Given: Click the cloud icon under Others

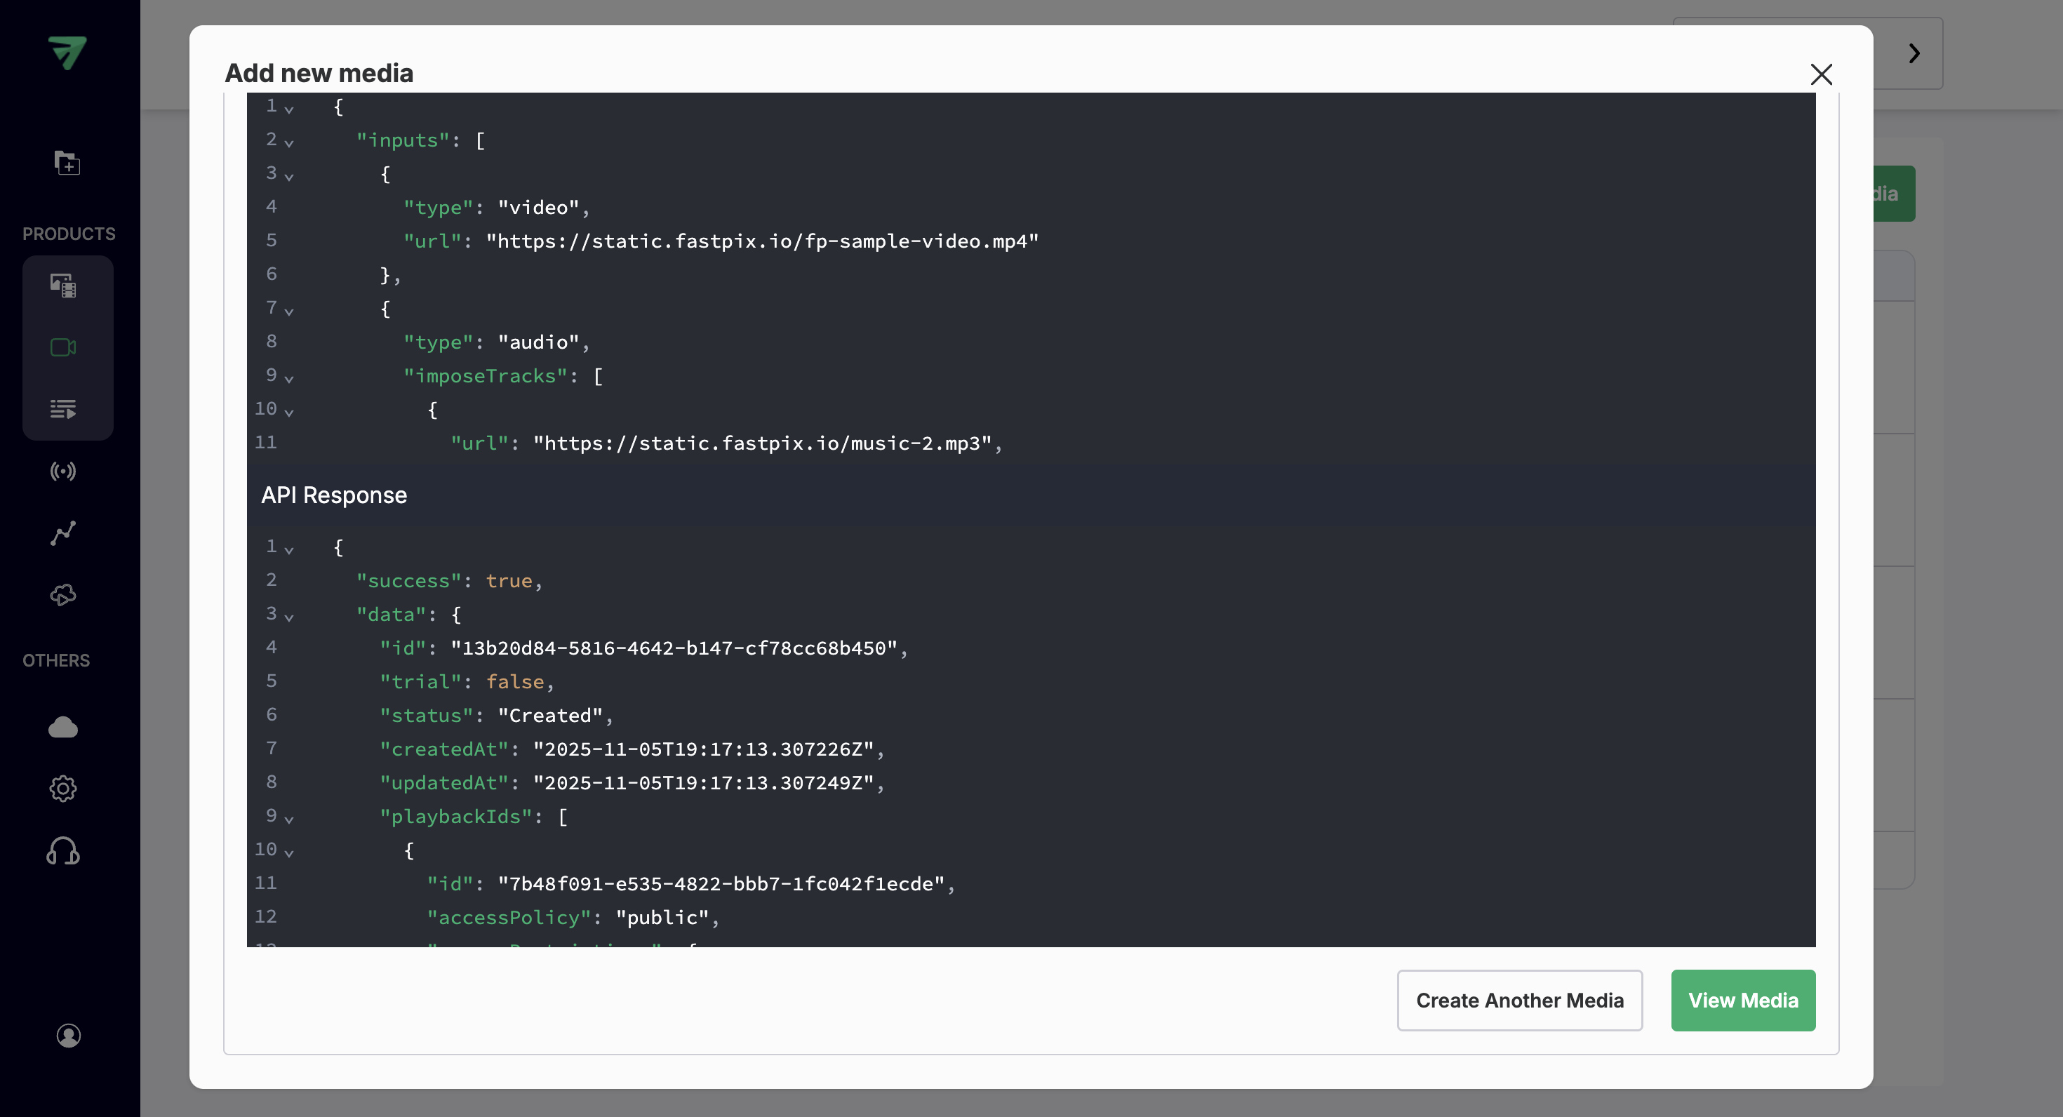Looking at the screenshot, I should pyautogui.click(x=63, y=727).
